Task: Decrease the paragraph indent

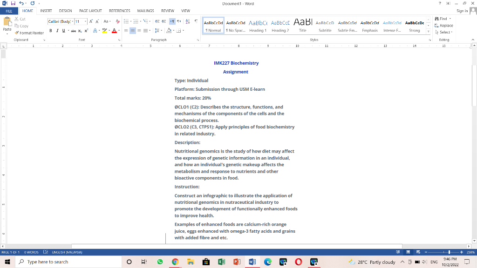Action: 157,21
